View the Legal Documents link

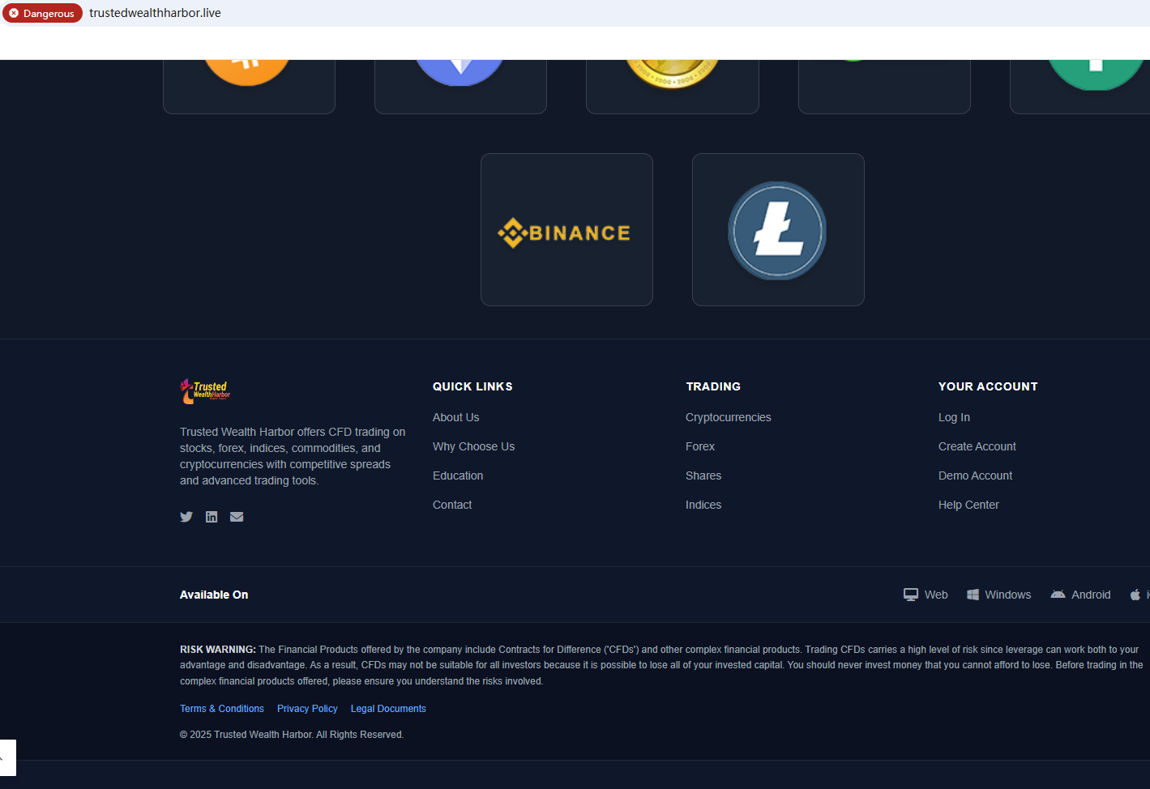[x=388, y=709]
